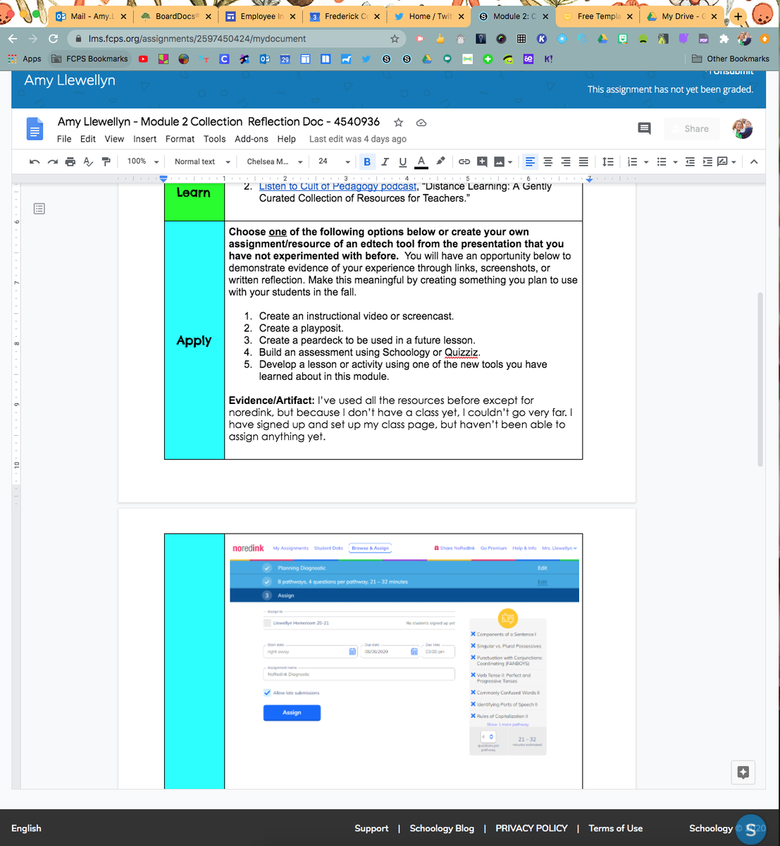
Task: Click the redo arrow icon
Action: click(x=52, y=161)
